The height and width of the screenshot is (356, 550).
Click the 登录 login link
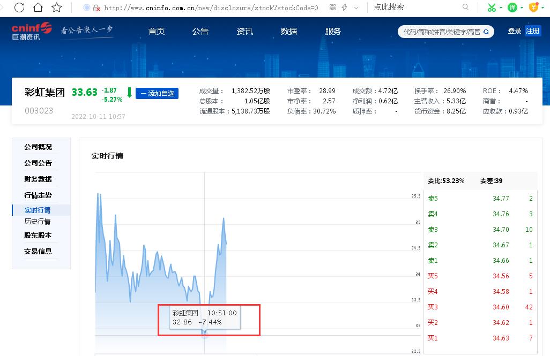[x=515, y=31]
